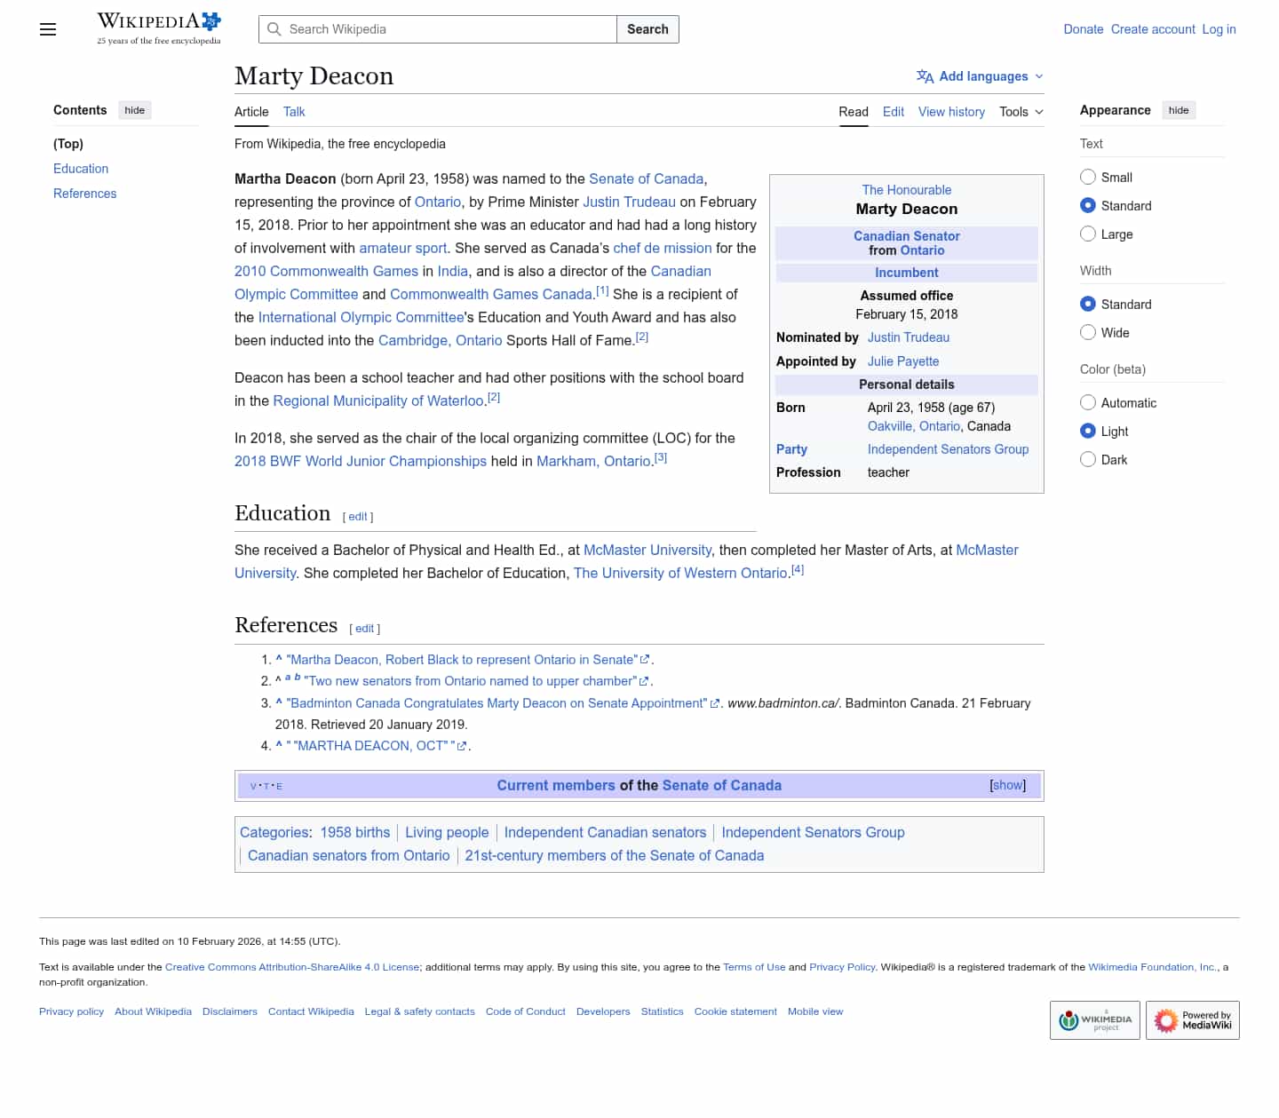Screen dimensions: 1279x1118
Task: Open external link icon for MARTHA DEACON, OCT
Action: click(462, 747)
